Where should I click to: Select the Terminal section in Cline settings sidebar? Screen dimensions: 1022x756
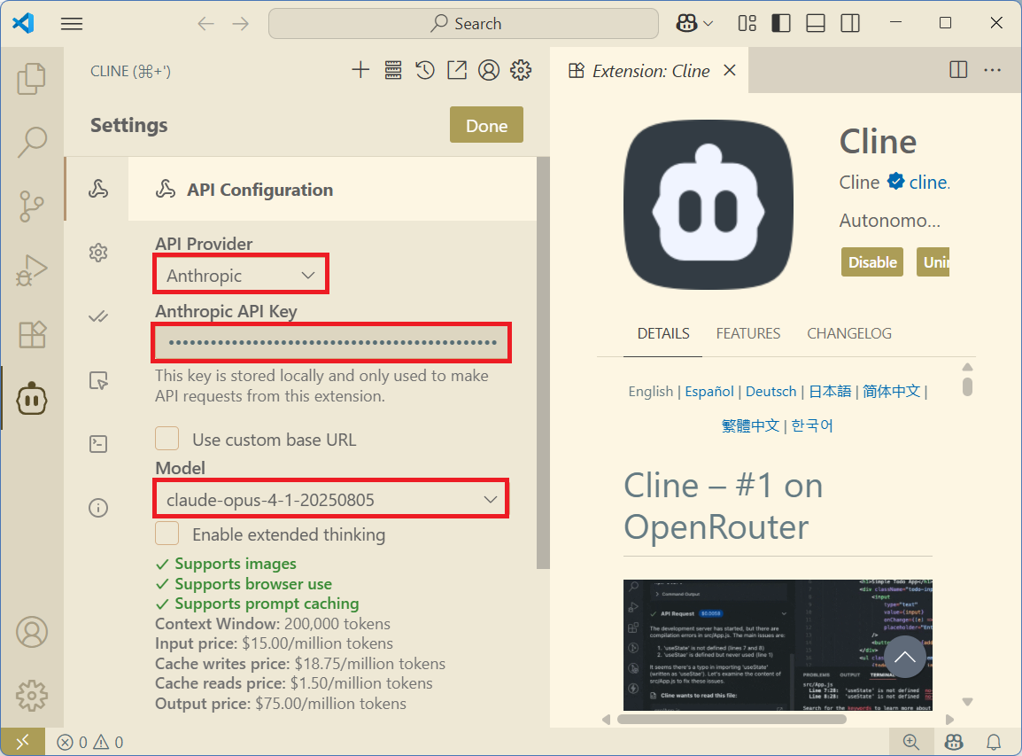coord(97,443)
